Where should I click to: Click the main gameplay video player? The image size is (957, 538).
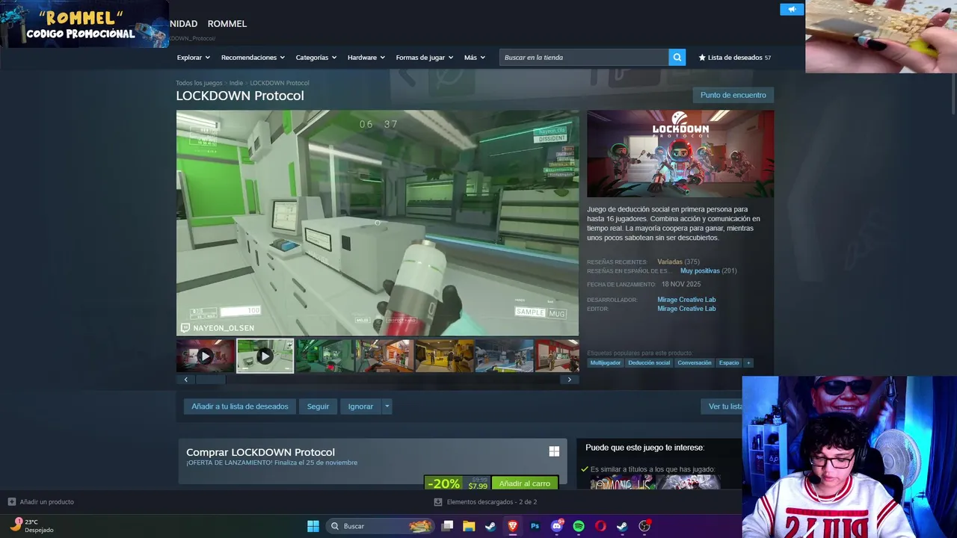[378, 223]
